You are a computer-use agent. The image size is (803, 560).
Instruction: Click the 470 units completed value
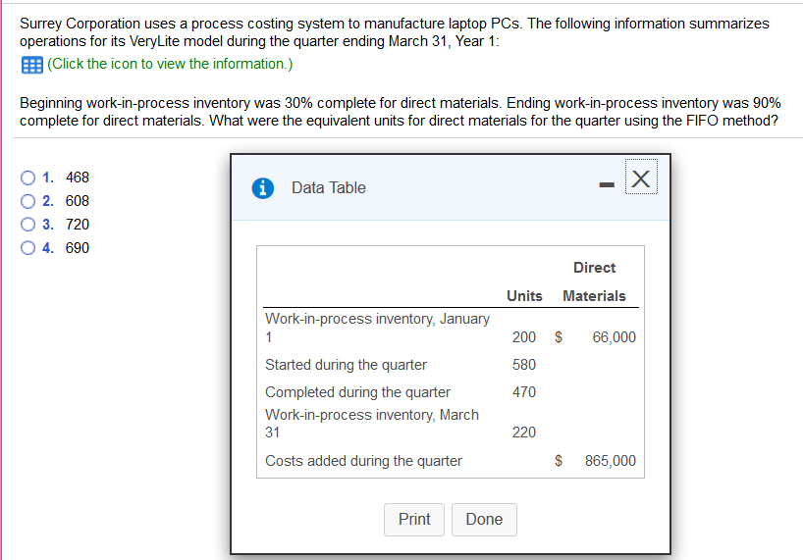pos(524,392)
